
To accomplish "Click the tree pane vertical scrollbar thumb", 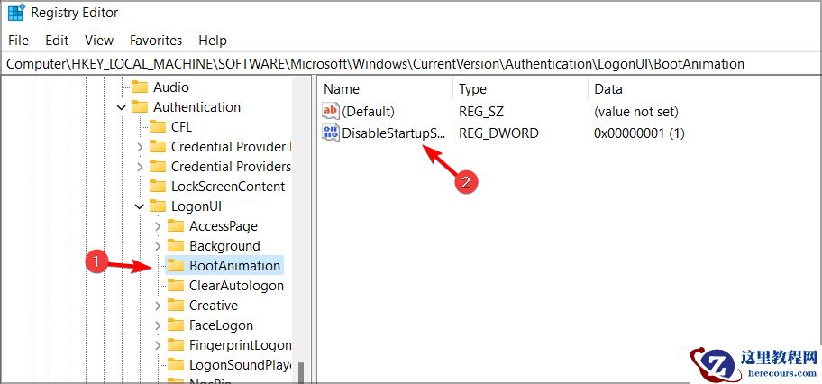I will (301, 372).
